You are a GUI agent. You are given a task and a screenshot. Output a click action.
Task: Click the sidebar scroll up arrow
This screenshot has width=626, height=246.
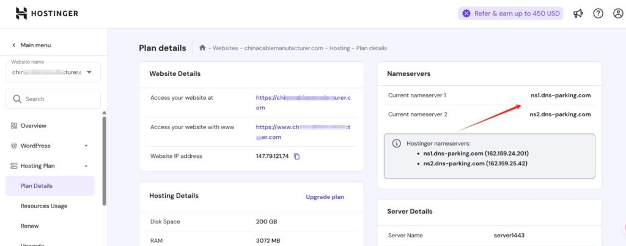point(105,113)
